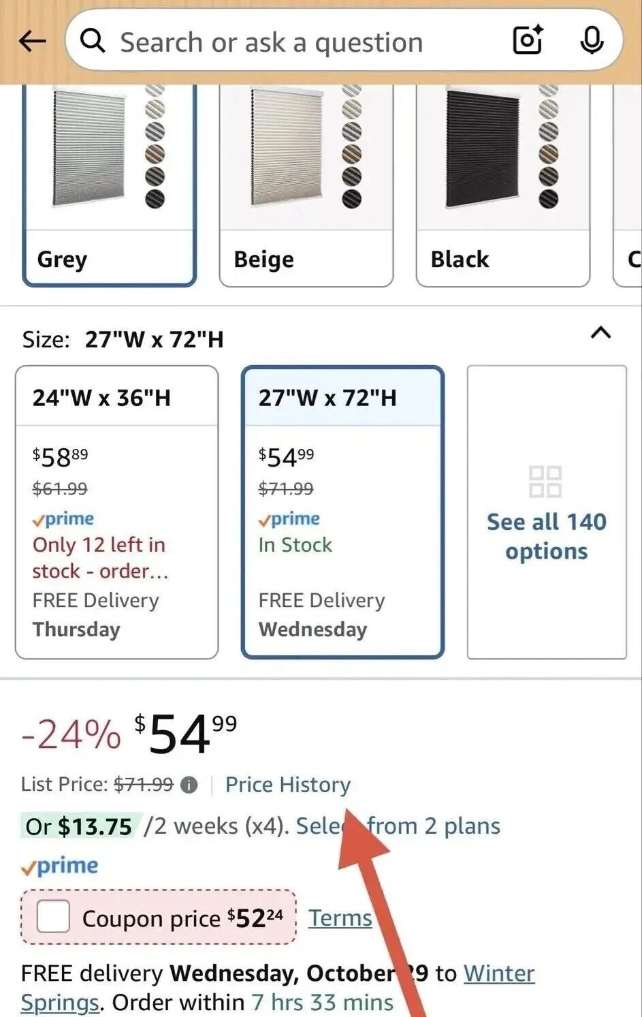Open the Price History link
Screen dimensions: 642x1017
click(x=288, y=785)
